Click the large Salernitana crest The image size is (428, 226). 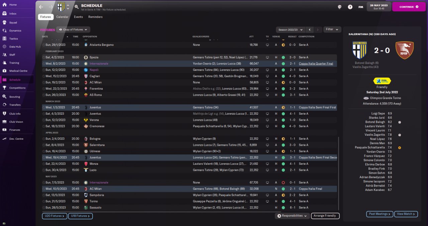405,50
